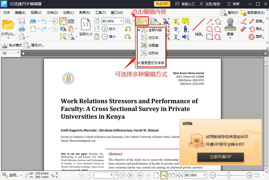This screenshot has height=180, width=269.
Task: Click the zoom slider in status bar
Action: tap(229, 175)
